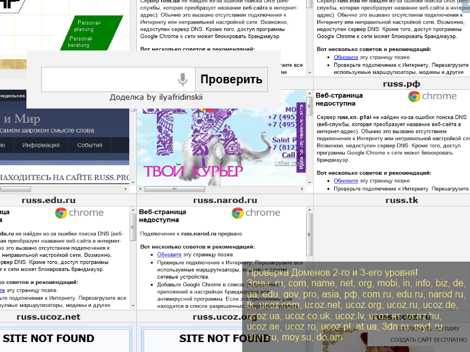Click the Проверка Доменов 2-го и 3-его уровня text
Viewport: 470px width, 352px height.
(332, 272)
